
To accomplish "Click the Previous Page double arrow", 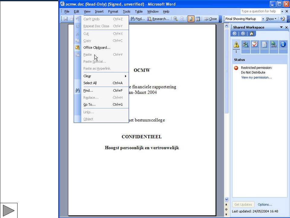I will tap(226, 204).
